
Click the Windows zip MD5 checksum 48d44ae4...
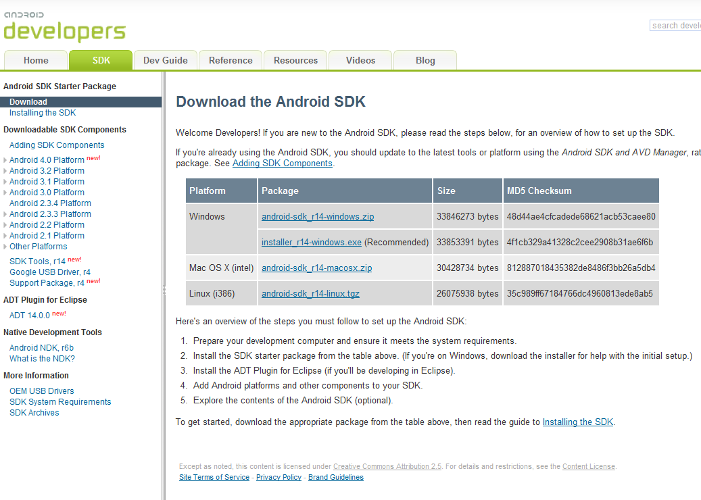[581, 216]
